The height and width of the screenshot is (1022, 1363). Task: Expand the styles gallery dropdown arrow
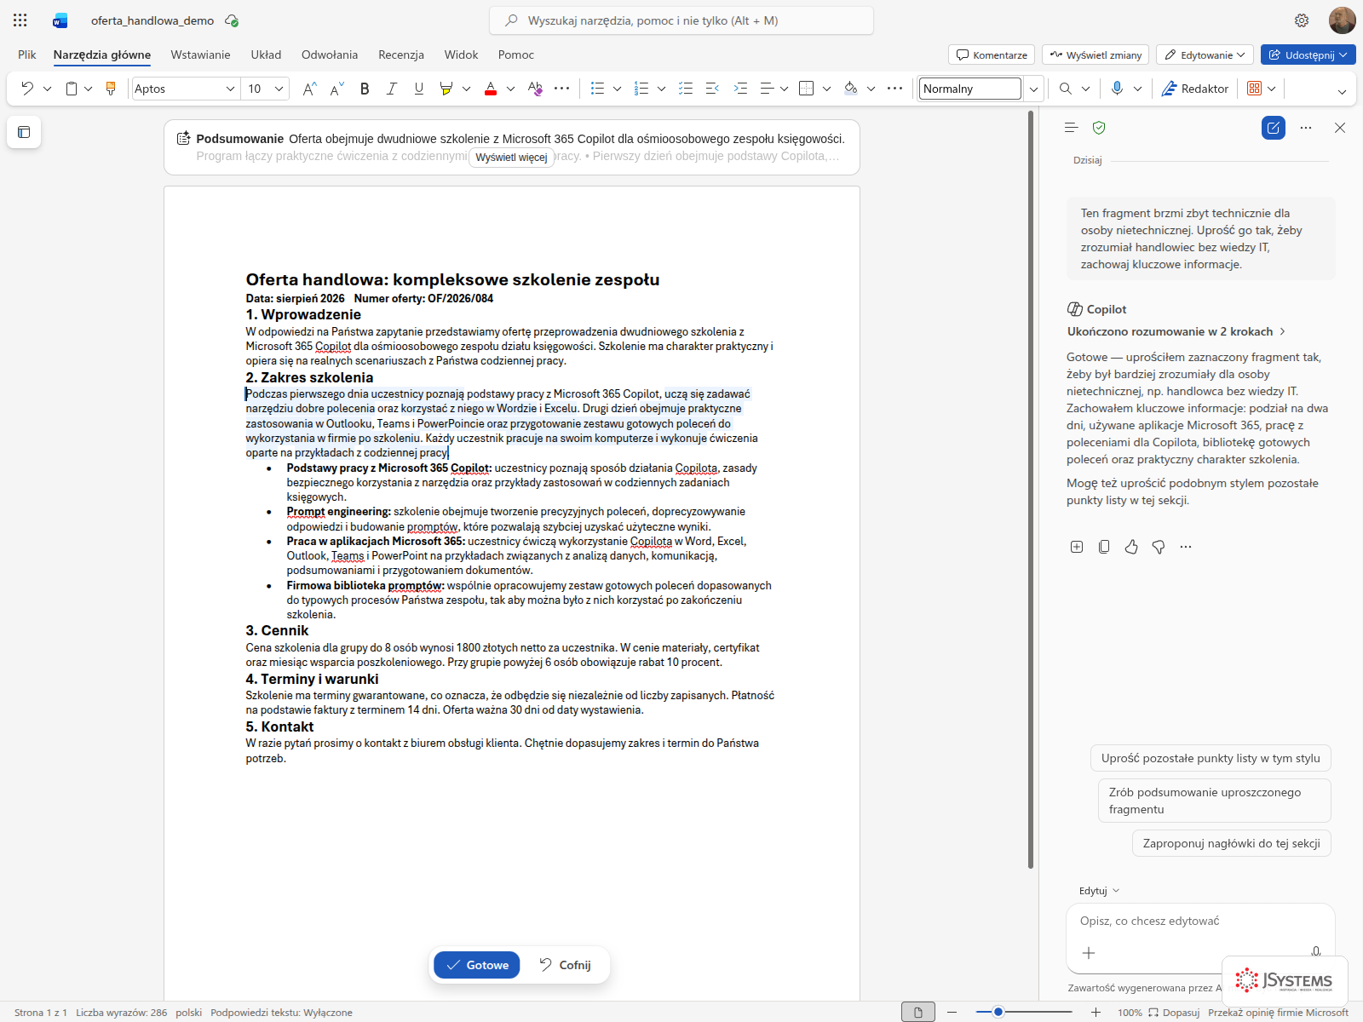(x=1033, y=89)
